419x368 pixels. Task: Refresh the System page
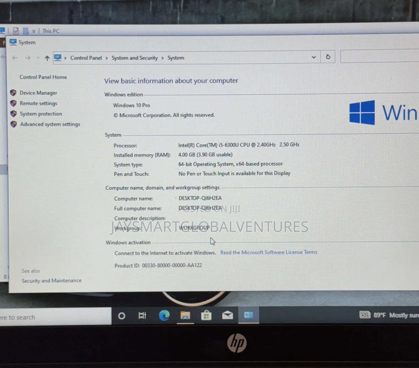[x=328, y=57]
